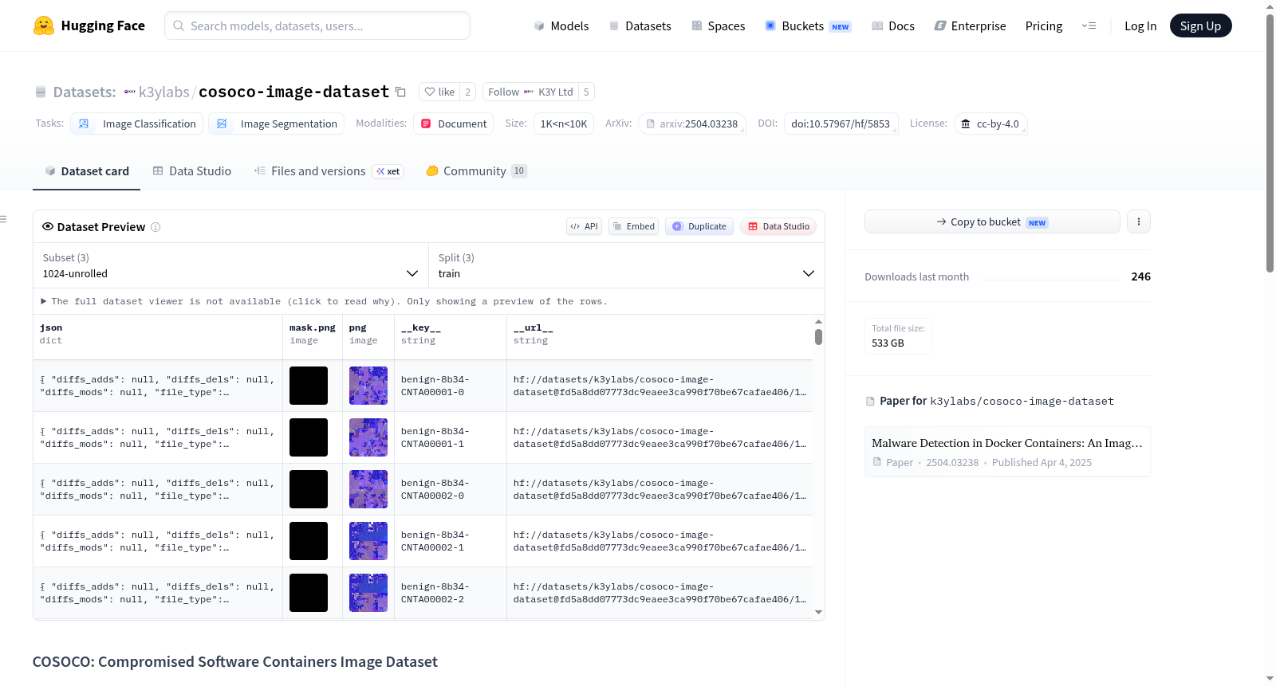This screenshot has width=1276, height=686.
Task: Click the info icon beside Dataset Preview
Action: coord(156,227)
